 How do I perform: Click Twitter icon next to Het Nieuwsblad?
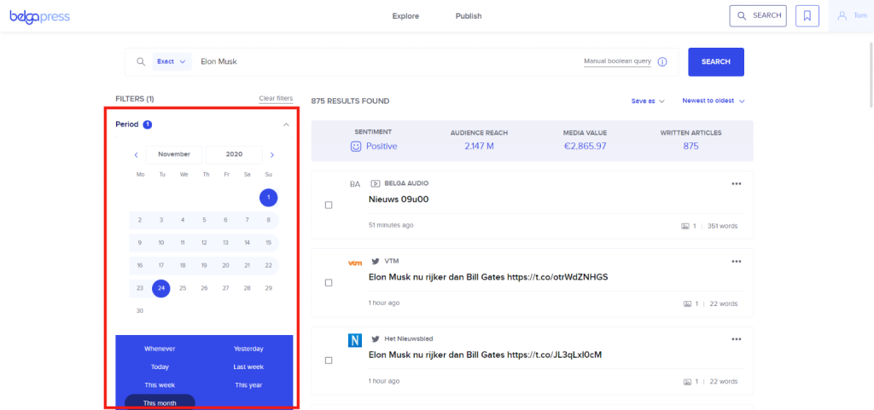point(376,338)
